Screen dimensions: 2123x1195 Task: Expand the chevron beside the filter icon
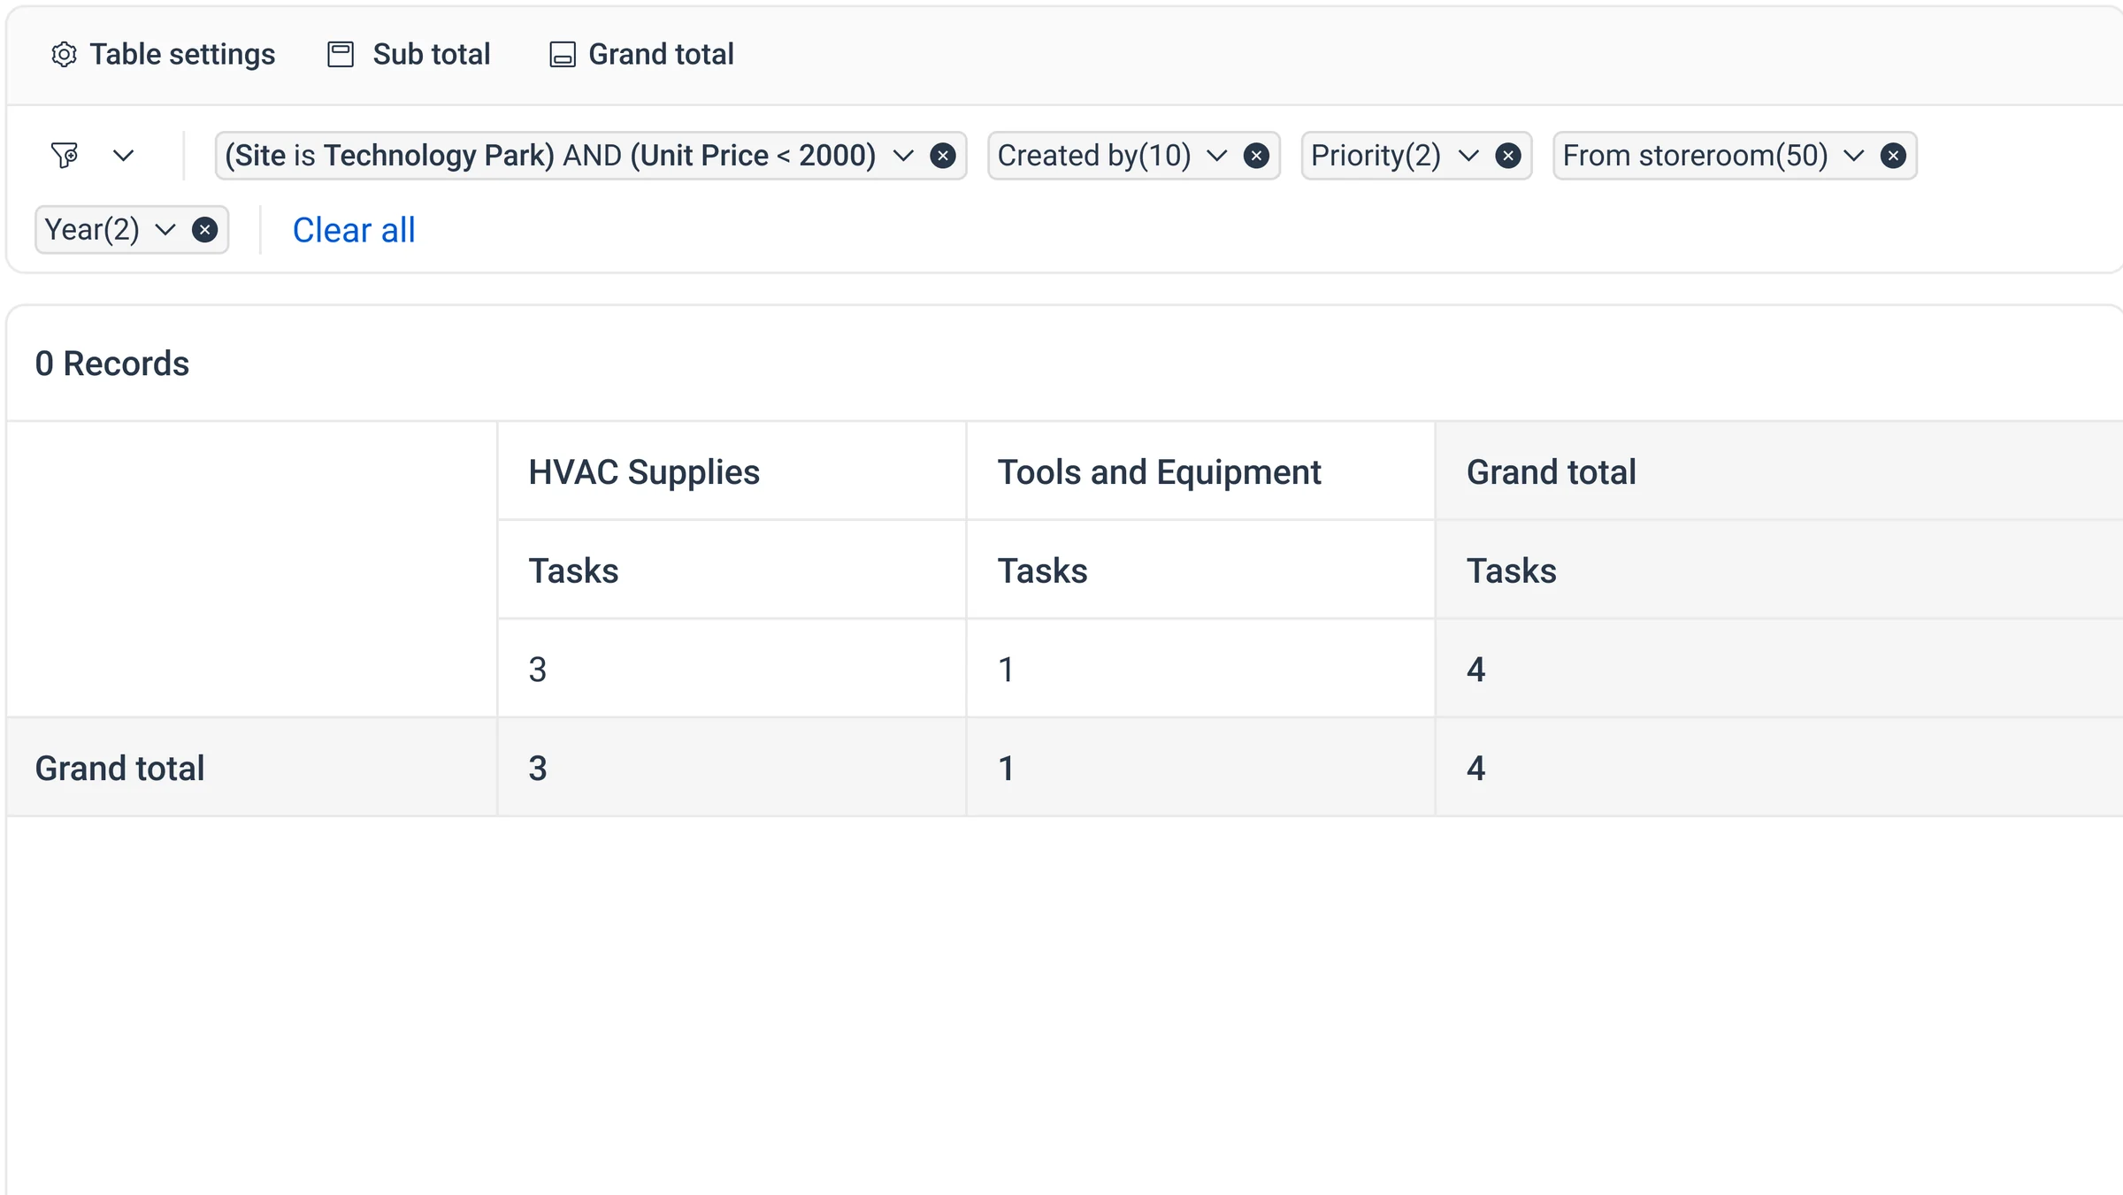click(124, 156)
